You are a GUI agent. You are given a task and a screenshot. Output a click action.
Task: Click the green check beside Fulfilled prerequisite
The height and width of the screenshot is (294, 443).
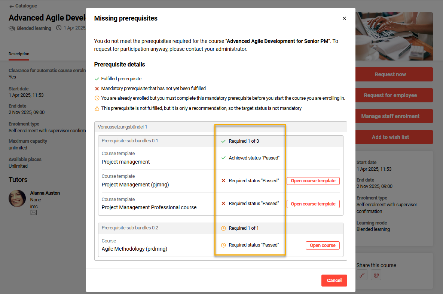click(96, 78)
